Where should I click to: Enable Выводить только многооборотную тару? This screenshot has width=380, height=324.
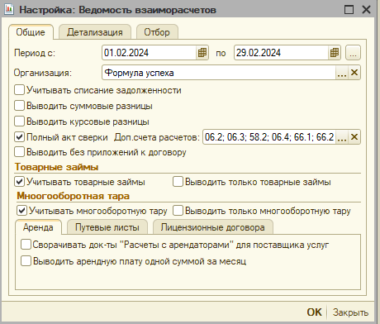(178, 211)
